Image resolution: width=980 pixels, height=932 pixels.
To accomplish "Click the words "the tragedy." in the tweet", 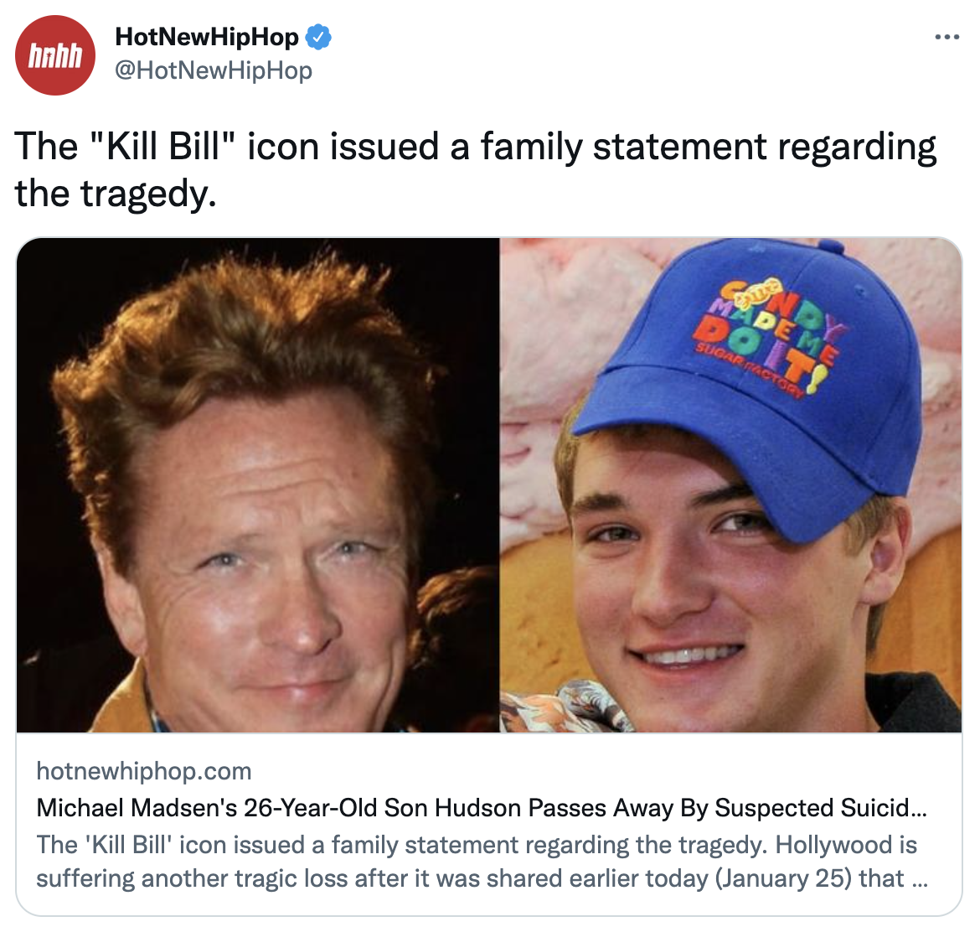I will pos(116,194).
